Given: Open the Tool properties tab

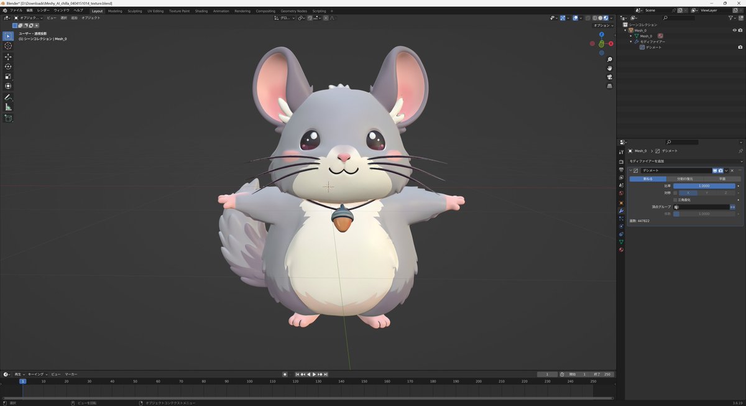Looking at the screenshot, I should [x=621, y=152].
